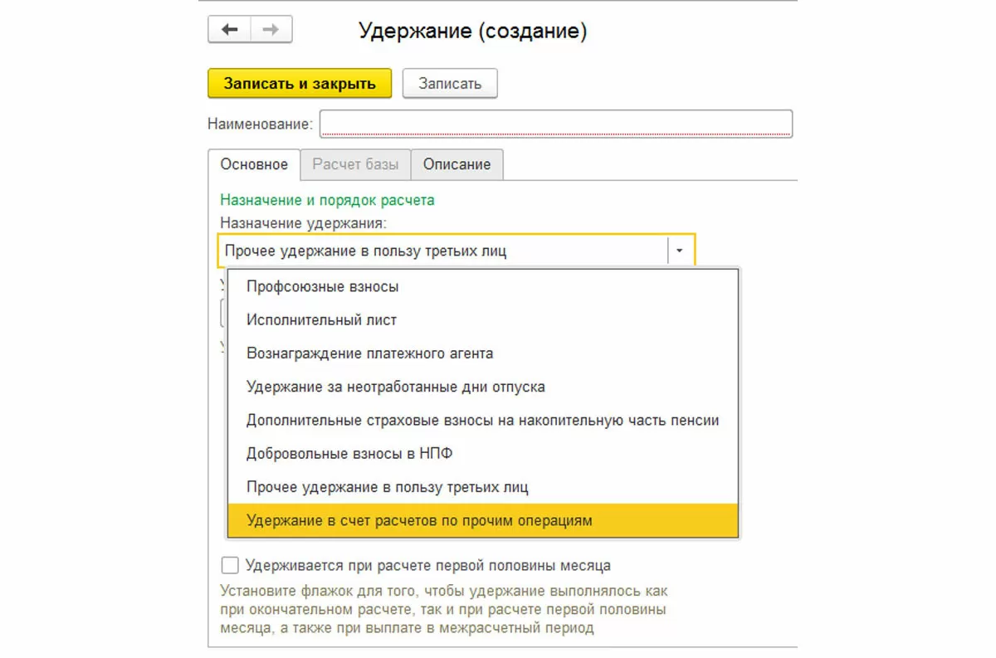Image resolution: width=996 pixels, height=658 pixels.
Task: Click the Назначение и порядок расчета heading
Action: click(327, 200)
